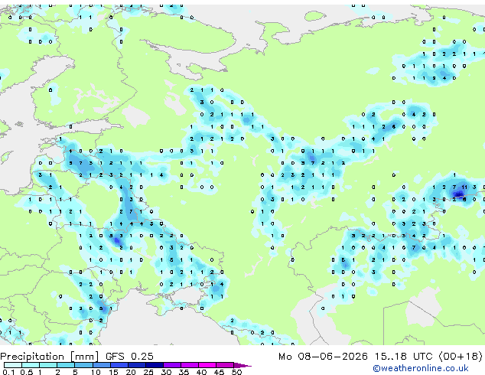The height and width of the screenshot is (375, 485).
Task: Pick the 40–45 mm magenta legend swatch
Action: pos(207,365)
